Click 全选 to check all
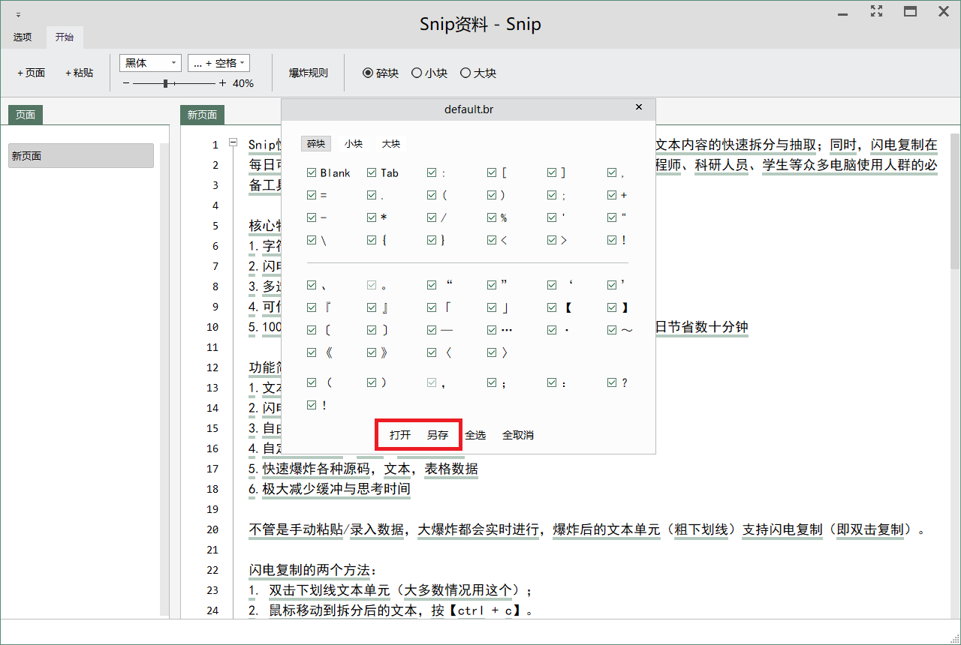The image size is (961, 645). [475, 435]
